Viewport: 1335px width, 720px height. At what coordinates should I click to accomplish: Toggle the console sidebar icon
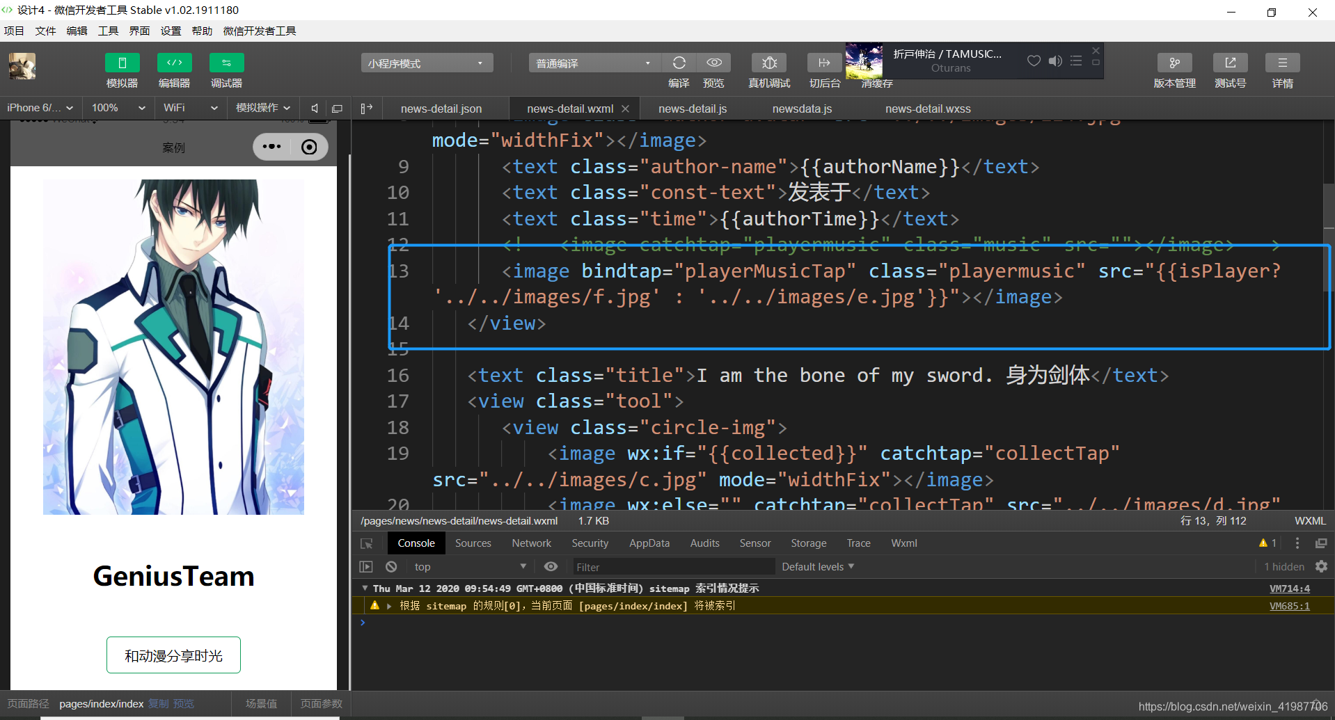(x=366, y=567)
